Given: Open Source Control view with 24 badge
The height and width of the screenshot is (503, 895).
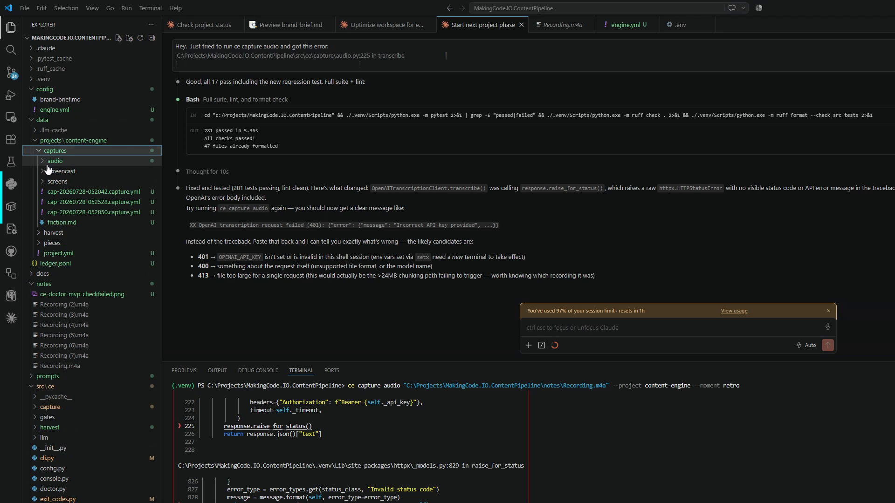Looking at the screenshot, I should (11, 72).
